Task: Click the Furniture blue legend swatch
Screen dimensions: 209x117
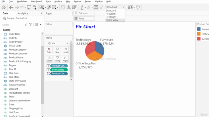Action: click(199, 29)
